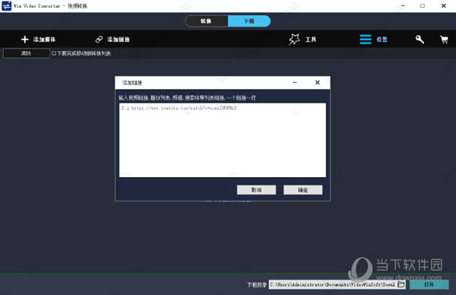Viewport: 456px width, 295px height.
Task: Open the shopping cart purchase icon
Action: [x=444, y=40]
